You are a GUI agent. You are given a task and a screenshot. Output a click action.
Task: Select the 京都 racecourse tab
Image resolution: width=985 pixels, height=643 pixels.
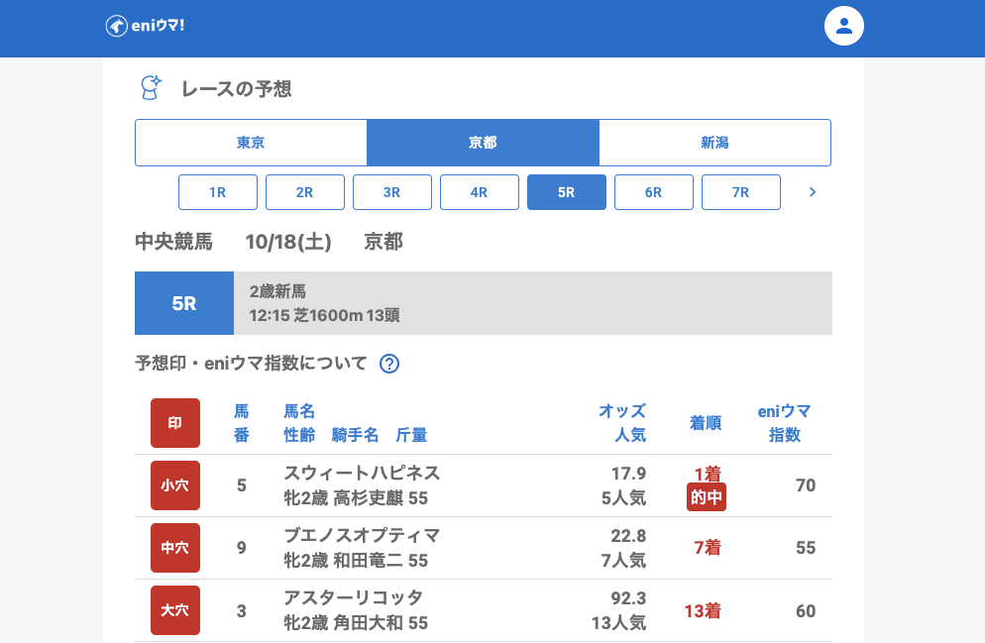[x=483, y=143]
